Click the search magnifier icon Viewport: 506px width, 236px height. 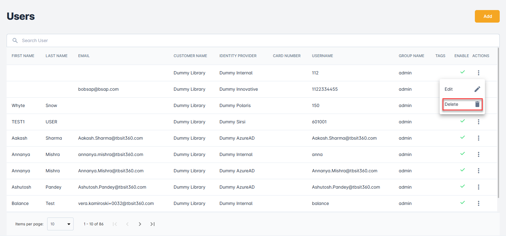[15, 40]
